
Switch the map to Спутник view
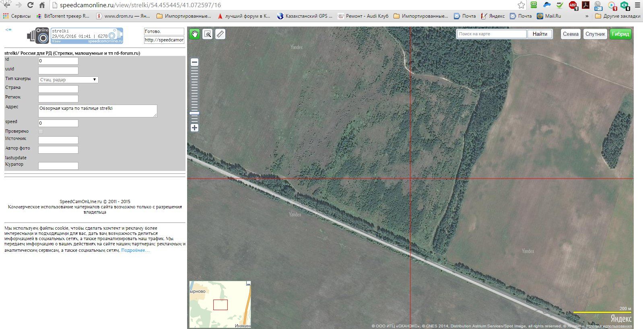point(595,34)
